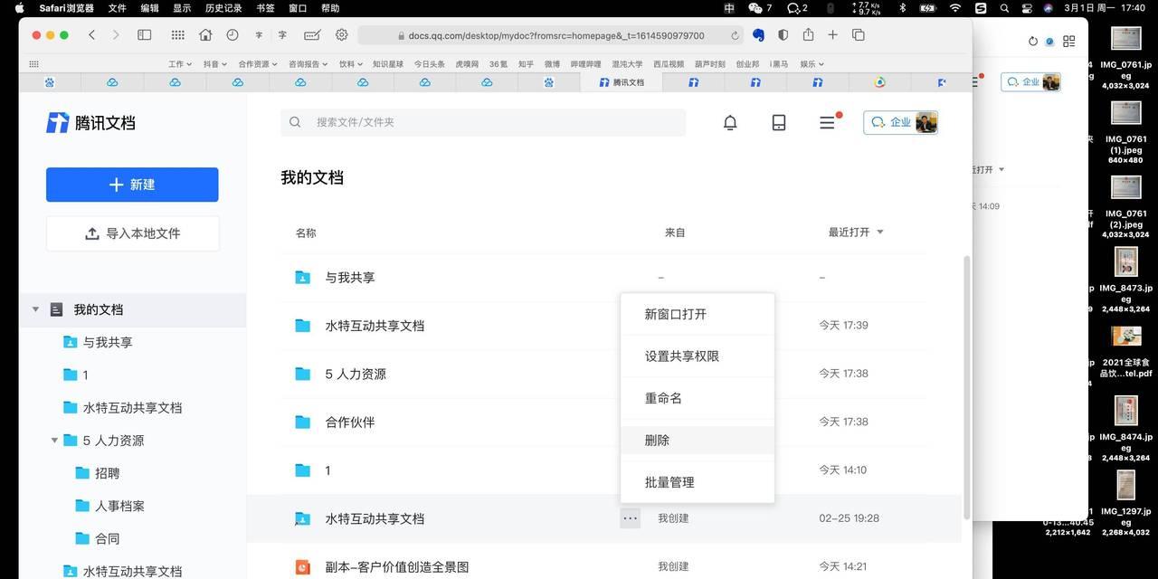This screenshot has height=579, width=1158.
Task: Open Safari start page grid icon
Action: tap(178, 34)
